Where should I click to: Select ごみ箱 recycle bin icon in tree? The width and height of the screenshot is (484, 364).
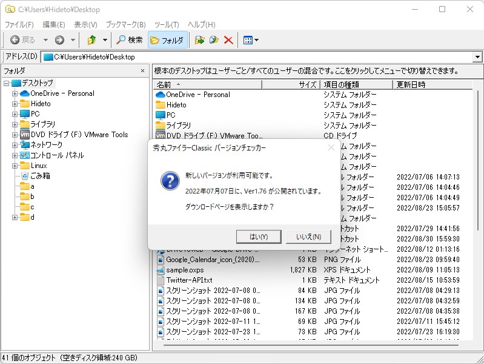25,176
